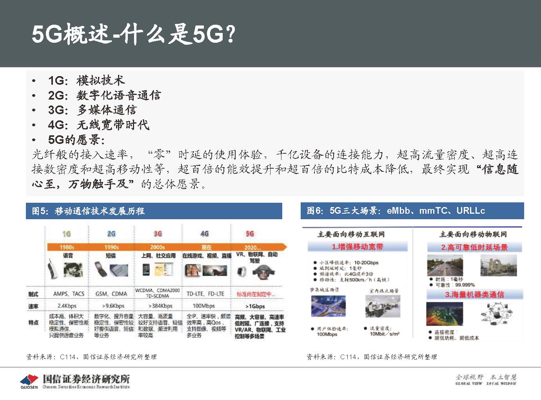
Task: Click the indoor office hotspot photo
Action: (383, 306)
